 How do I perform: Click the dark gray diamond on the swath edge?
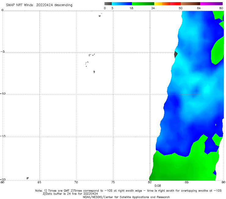176,54
